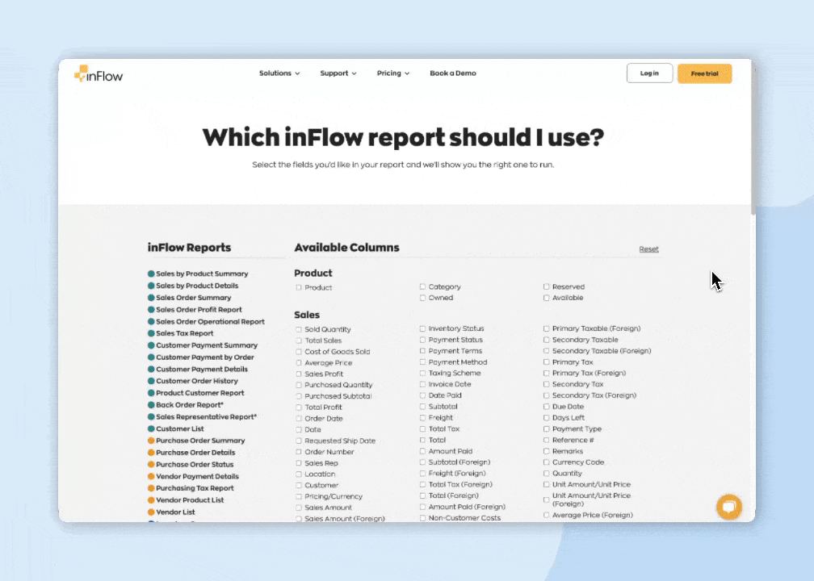This screenshot has height=581, width=814.
Task: Check the Product checkbox
Action: point(299,287)
